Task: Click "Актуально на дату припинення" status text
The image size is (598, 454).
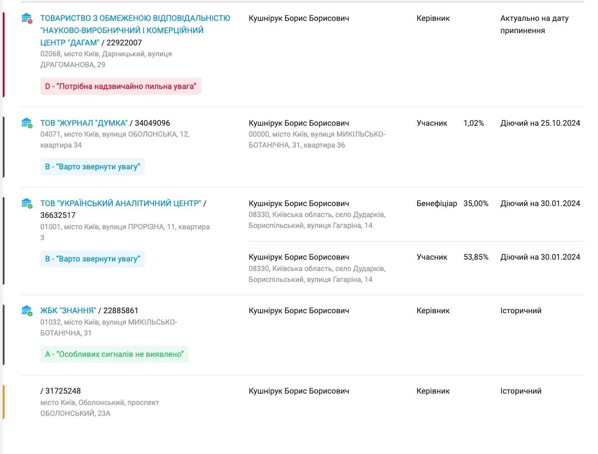Action: 534,25
